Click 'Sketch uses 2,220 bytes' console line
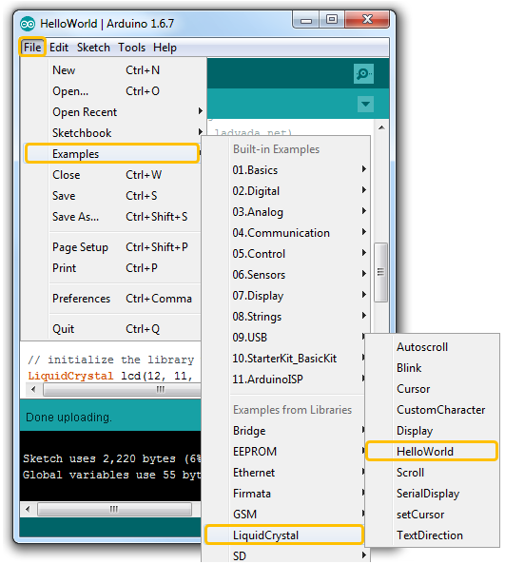Image resolution: width=505 pixels, height=564 pixels. (x=112, y=458)
